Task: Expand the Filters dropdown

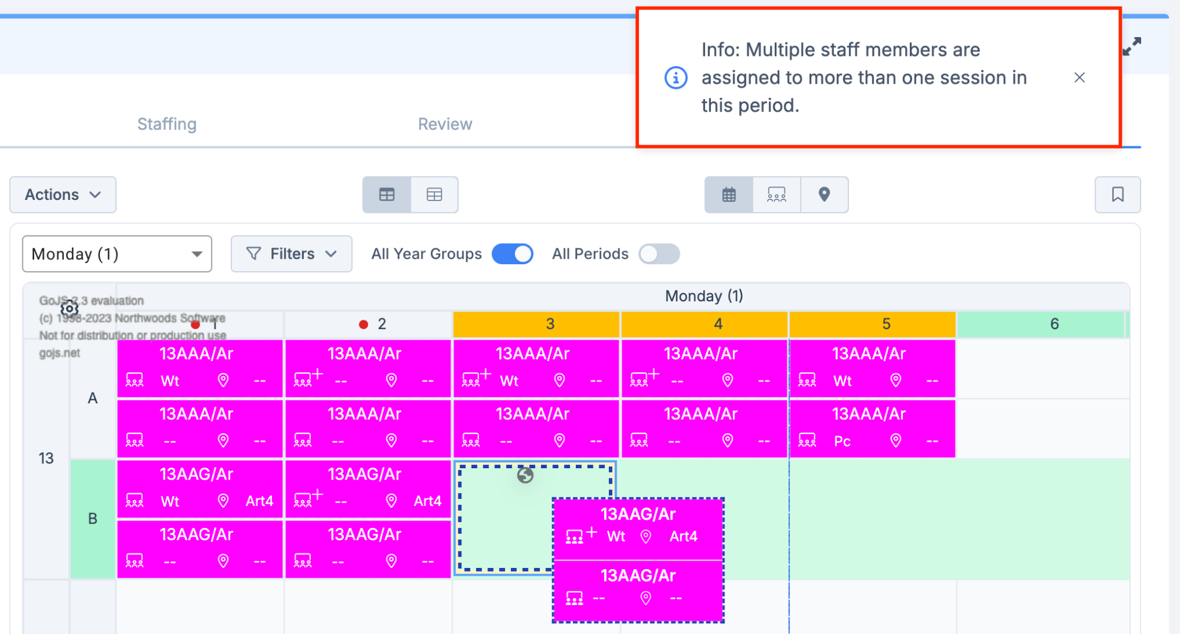Action: 291,254
